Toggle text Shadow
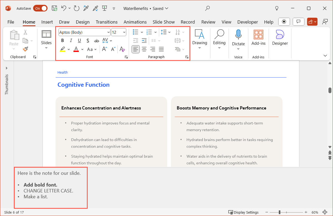 (x=88, y=41)
